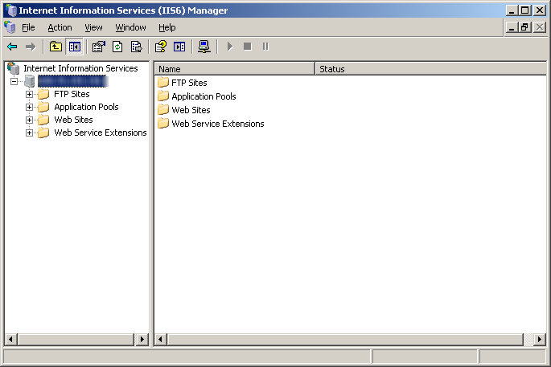Click the right pane horizontal scrollbar thumb

[x=345, y=339]
